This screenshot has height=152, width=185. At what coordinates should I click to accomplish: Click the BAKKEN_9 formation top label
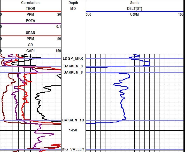click(73, 66)
